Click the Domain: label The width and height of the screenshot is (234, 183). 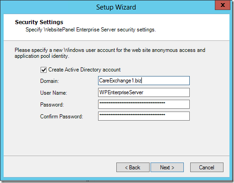49,81
